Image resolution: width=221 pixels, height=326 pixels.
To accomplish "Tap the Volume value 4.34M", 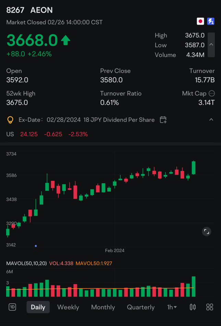I will tap(195, 55).
